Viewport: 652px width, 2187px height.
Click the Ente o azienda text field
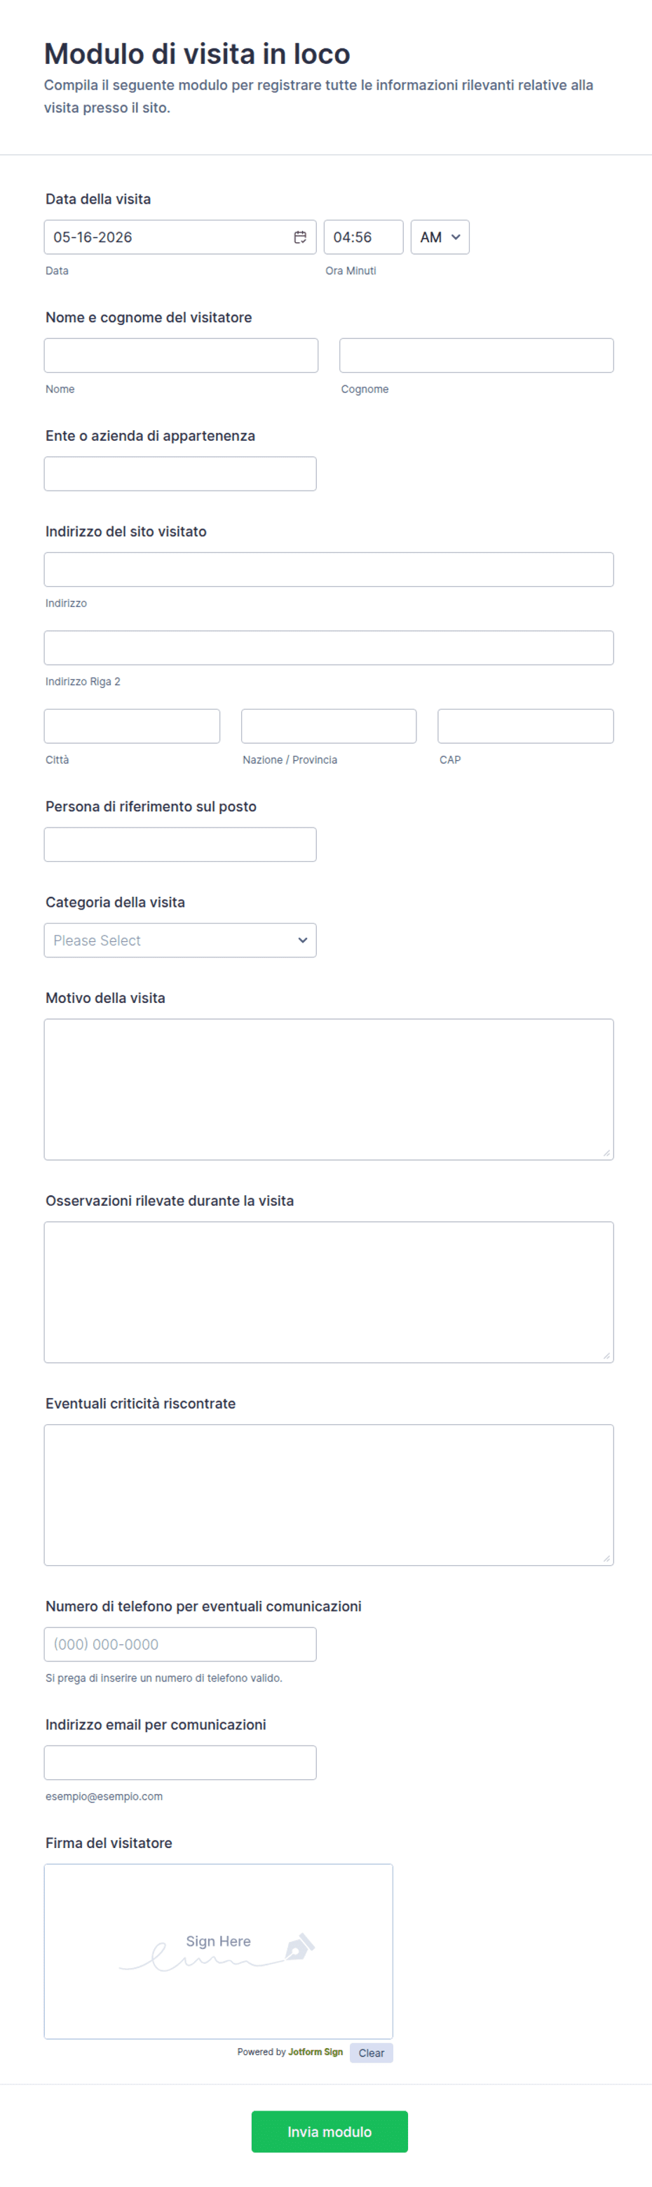coord(181,473)
